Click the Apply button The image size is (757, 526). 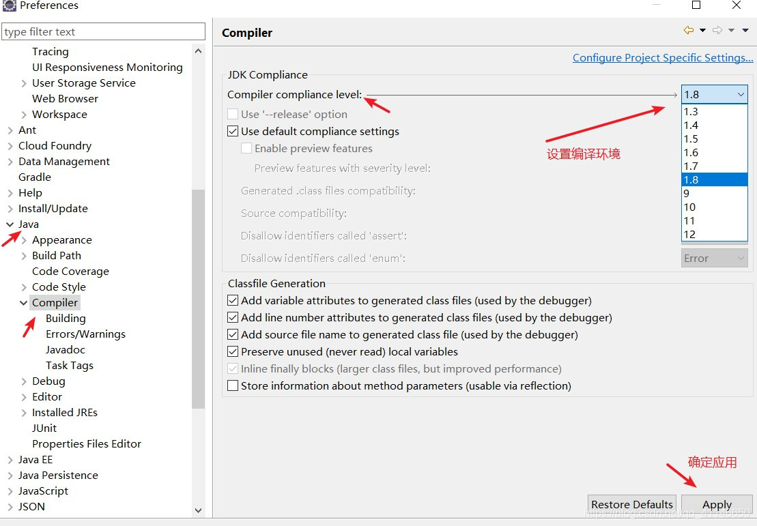pyautogui.click(x=717, y=504)
